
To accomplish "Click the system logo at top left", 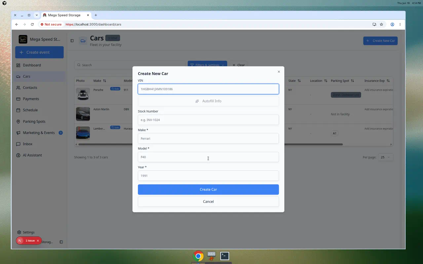I will coord(4,3).
